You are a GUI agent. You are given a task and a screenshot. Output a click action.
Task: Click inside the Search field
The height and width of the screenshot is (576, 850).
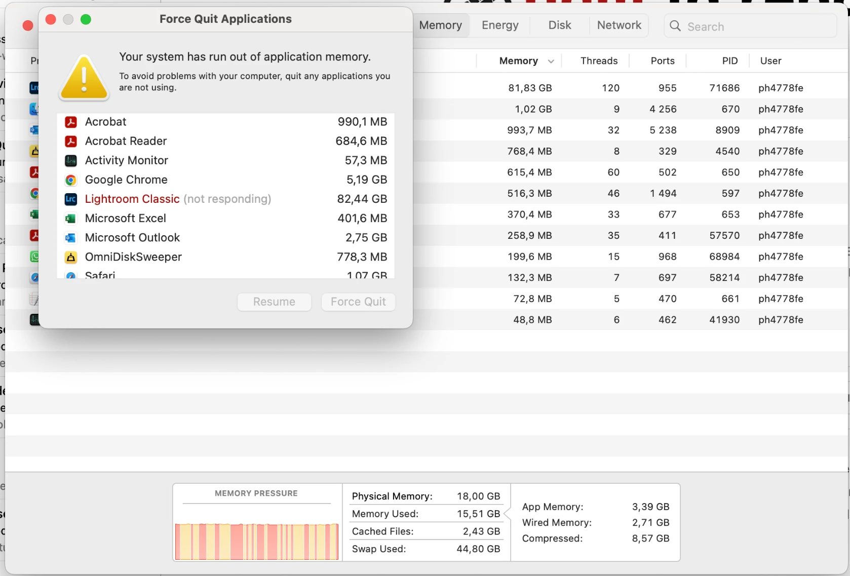click(750, 26)
